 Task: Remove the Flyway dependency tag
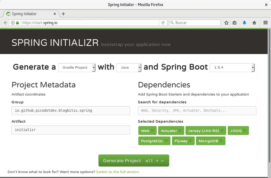[x=190, y=141]
